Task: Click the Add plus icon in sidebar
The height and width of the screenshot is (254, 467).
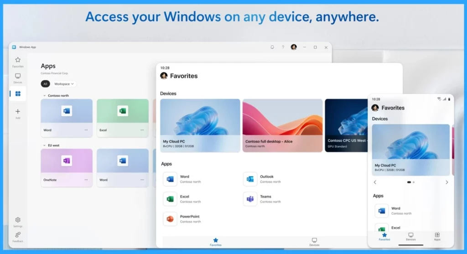Action: click(x=18, y=114)
